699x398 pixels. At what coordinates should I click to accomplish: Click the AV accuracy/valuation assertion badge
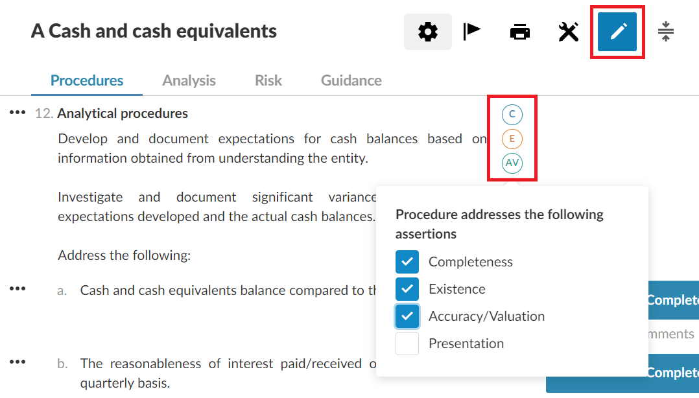pyautogui.click(x=512, y=163)
